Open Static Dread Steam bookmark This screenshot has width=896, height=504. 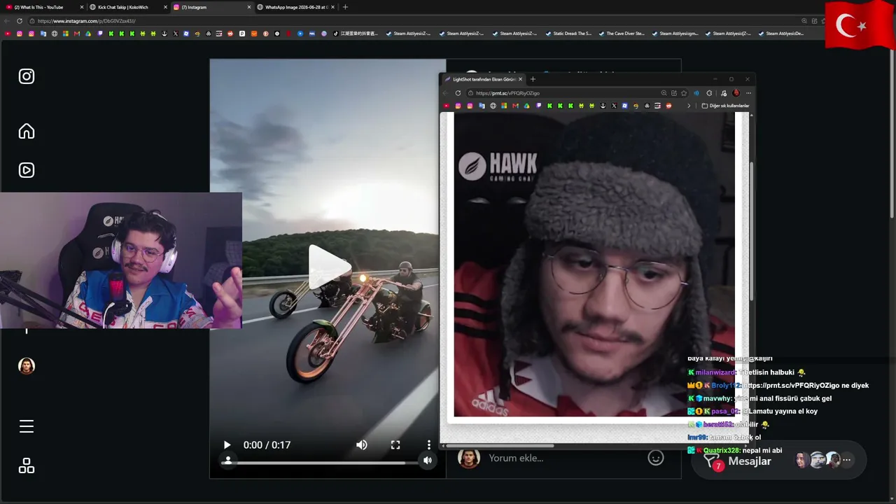[569, 34]
